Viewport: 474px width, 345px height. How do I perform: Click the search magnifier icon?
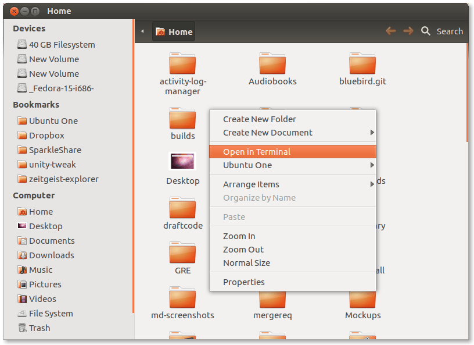pos(426,31)
